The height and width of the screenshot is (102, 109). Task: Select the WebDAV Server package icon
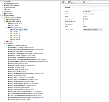click(9, 99)
